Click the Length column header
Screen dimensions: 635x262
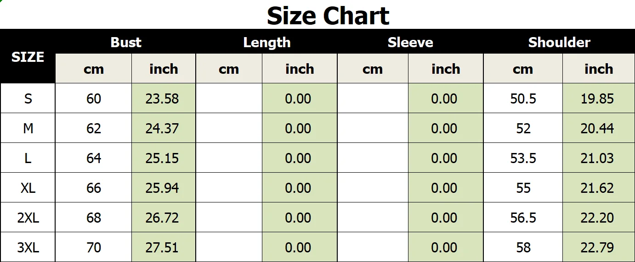(266, 42)
